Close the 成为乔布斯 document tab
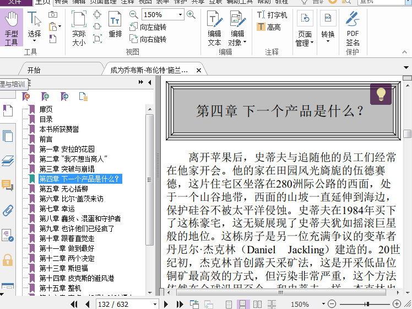 coord(199,70)
